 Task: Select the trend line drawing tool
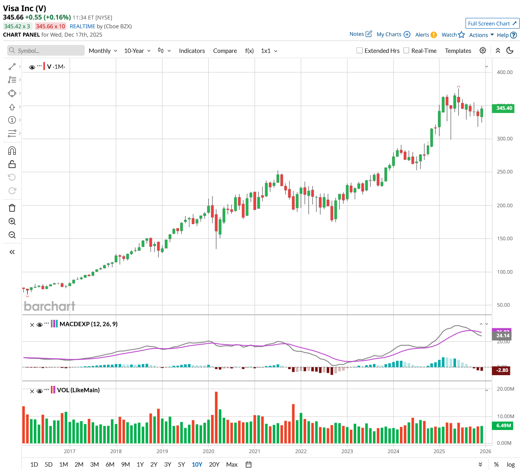12,66
